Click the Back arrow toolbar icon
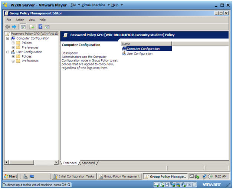Image resolution: width=233 pixels, height=189 pixels. coord(7,27)
